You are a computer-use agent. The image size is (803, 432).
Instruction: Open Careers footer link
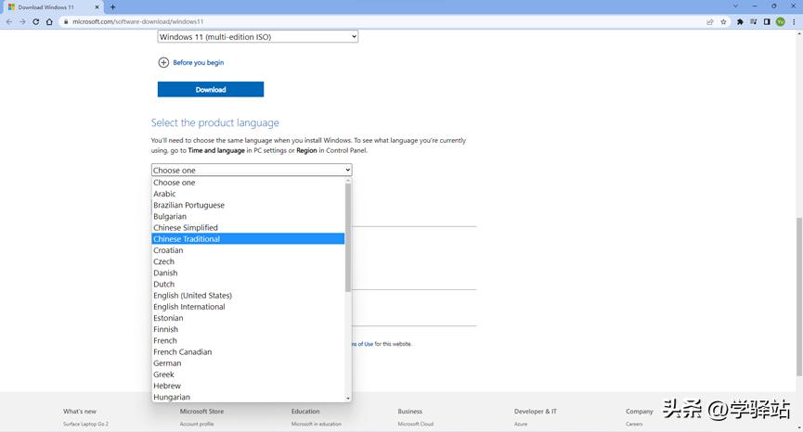pos(634,424)
